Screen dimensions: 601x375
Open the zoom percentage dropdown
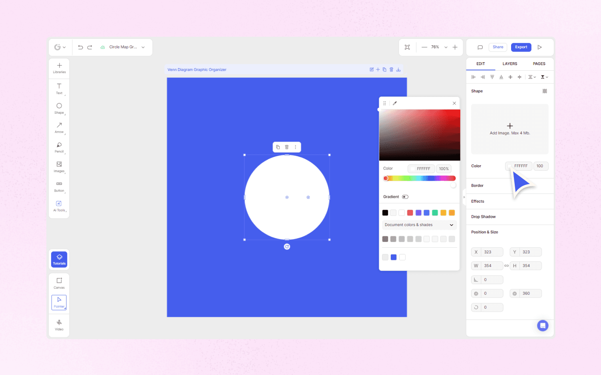tap(446, 47)
